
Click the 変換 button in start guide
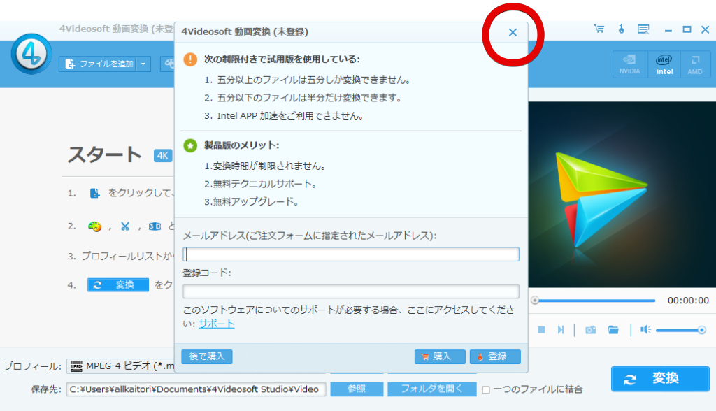118,285
